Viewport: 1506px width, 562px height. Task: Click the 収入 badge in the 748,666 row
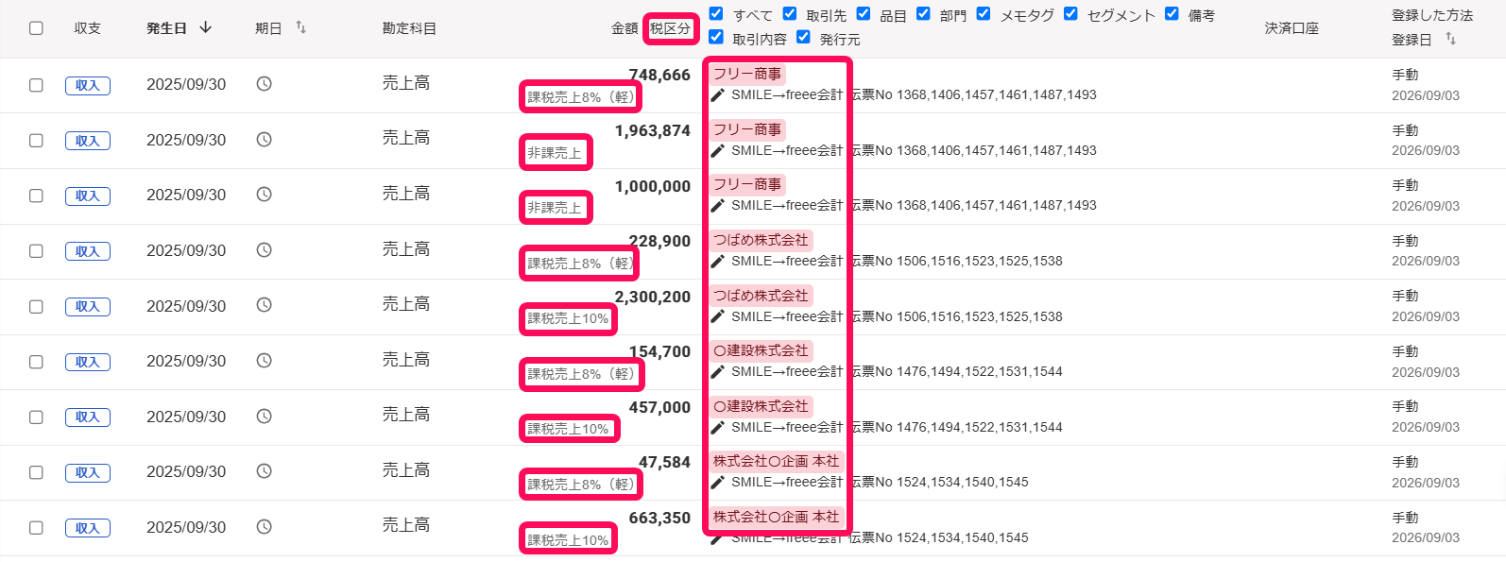[x=88, y=85]
